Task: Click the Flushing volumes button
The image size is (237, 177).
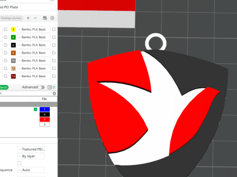Action: [11, 18]
